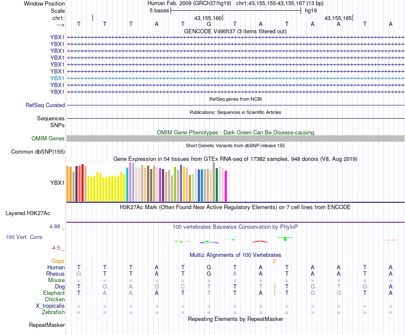Click the RefSeq Curated track label
This screenshot has height=335, width=405.
coord(45,105)
